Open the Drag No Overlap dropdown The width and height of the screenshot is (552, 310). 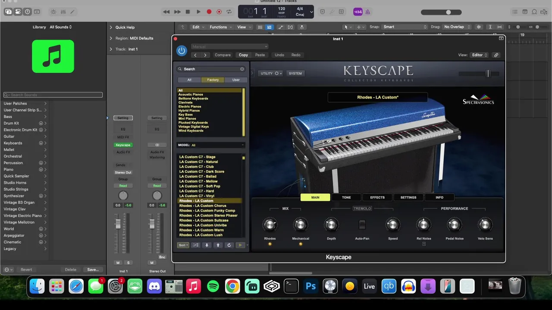point(457,27)
